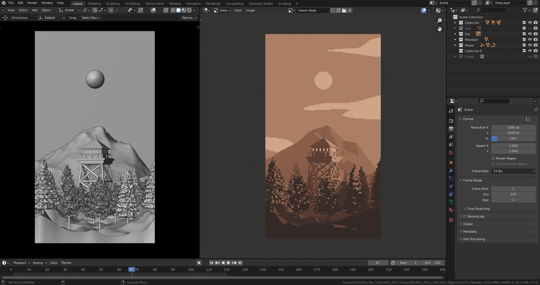This screenshot has width=540, height=285.
Task: Play the animation in reverse
Action: (223, 263)
